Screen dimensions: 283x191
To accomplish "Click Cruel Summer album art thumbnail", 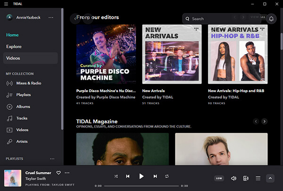I will click(13, 178).
